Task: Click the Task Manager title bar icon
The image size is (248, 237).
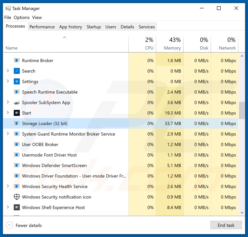Action: coord(8,8)
